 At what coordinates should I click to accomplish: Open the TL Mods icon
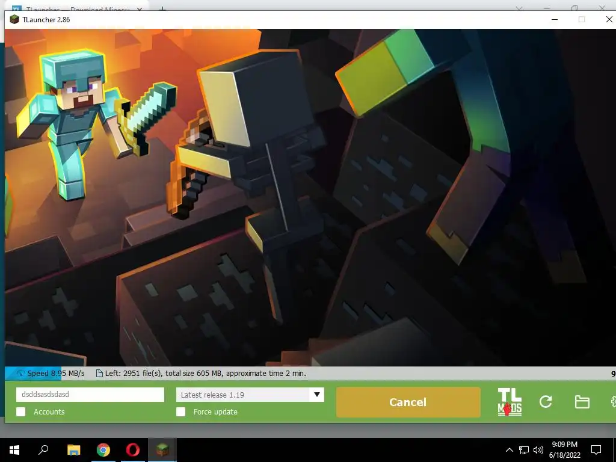510,402
